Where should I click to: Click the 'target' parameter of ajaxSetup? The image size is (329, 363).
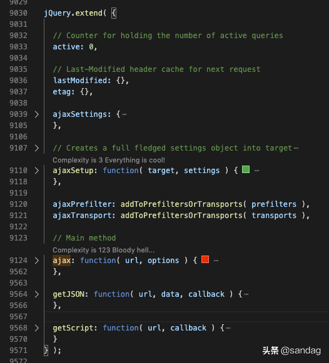tap(161, 171)
